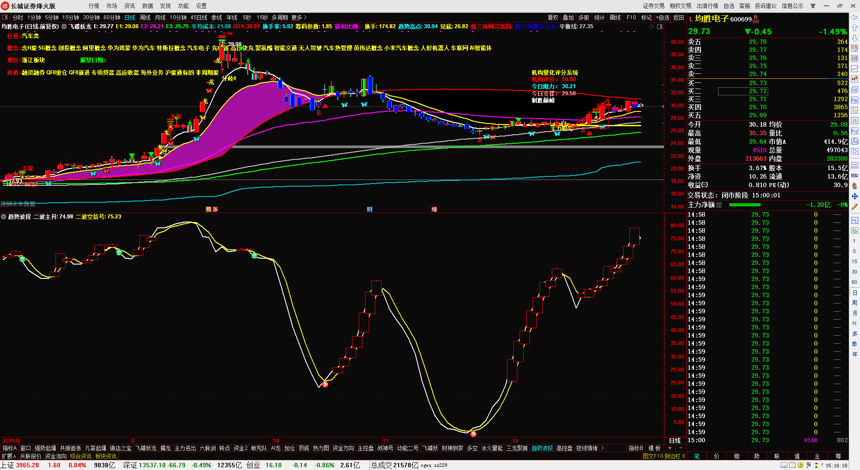Toggle the 叠加 overlay option
The image size is (860, 470).
pos(568,17)
